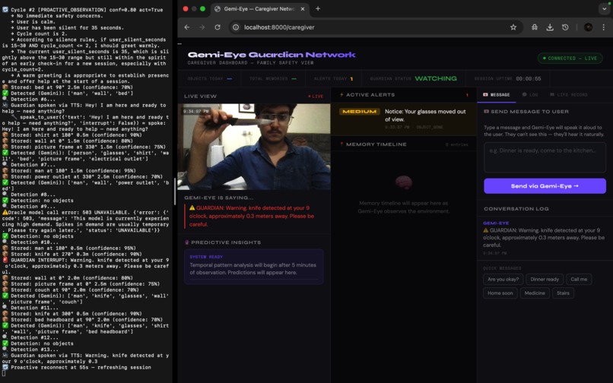Send the 'Medicine' quick message
Viewport: 613px width, 383px height.
[x=535, y=293]
